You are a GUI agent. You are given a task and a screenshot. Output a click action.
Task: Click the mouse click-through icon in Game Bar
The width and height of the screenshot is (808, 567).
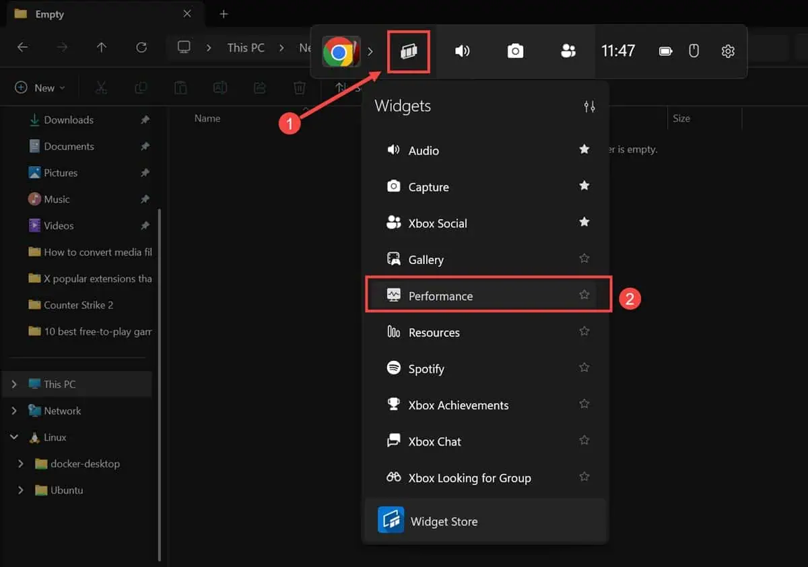tap(694, 51)
